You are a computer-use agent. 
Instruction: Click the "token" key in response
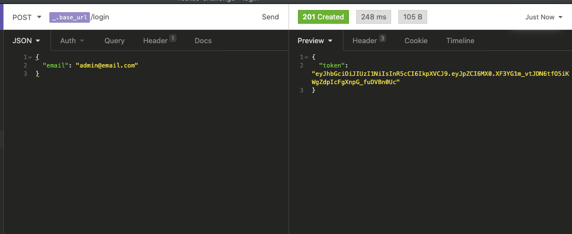pos(332,65)
